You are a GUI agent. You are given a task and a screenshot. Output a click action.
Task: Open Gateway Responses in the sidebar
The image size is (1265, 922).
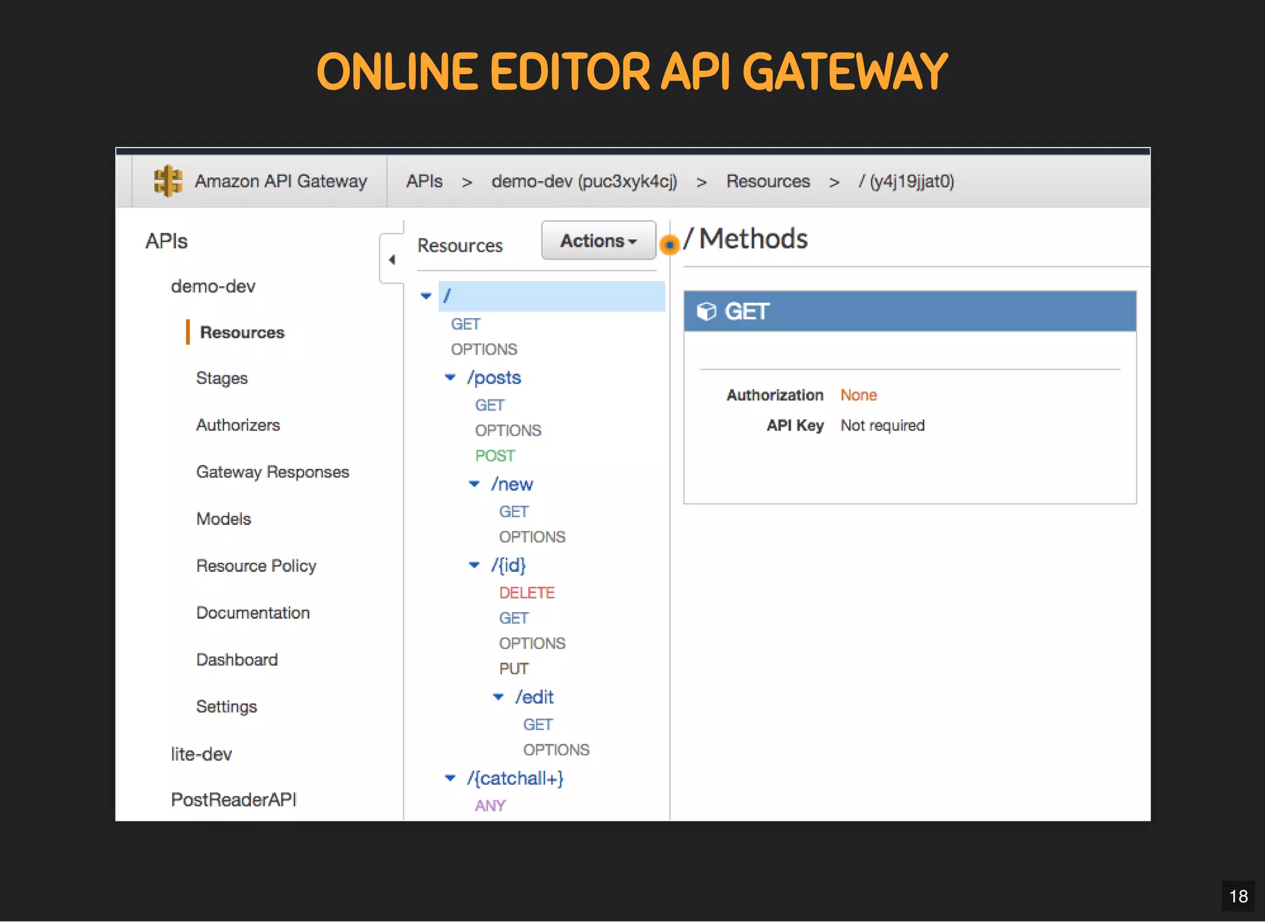pyautogui.click(x=272, y=472)
